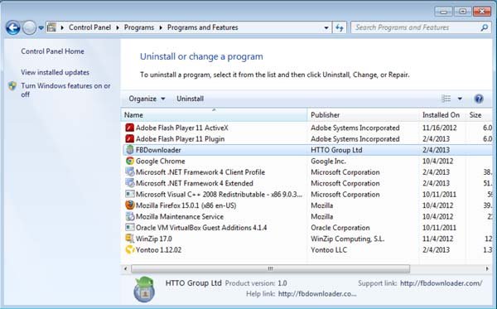
Task: Select the Google Chrome name text
Action: pos(161,161)
